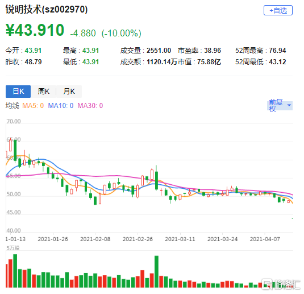The height and width of the screenshot is (294, 304).
Task: Click the 均线 moving average label
Action: [12, 106]
